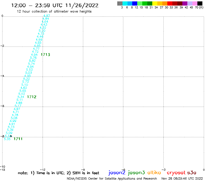This screenshot has height=181, width=206.
Task: Click the wave height value 5.20
Action: (x=42, y=31)
